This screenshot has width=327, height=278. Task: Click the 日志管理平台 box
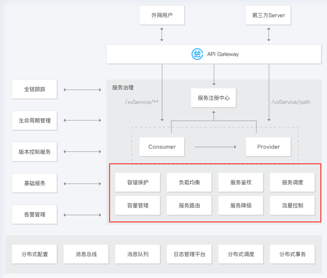(x=189, y=254)
